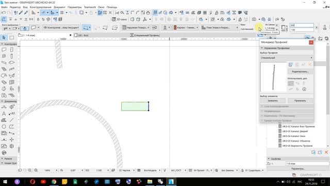330x186 pixels.
Task: Click the Redo arrow icon
Action: [9, 12]
